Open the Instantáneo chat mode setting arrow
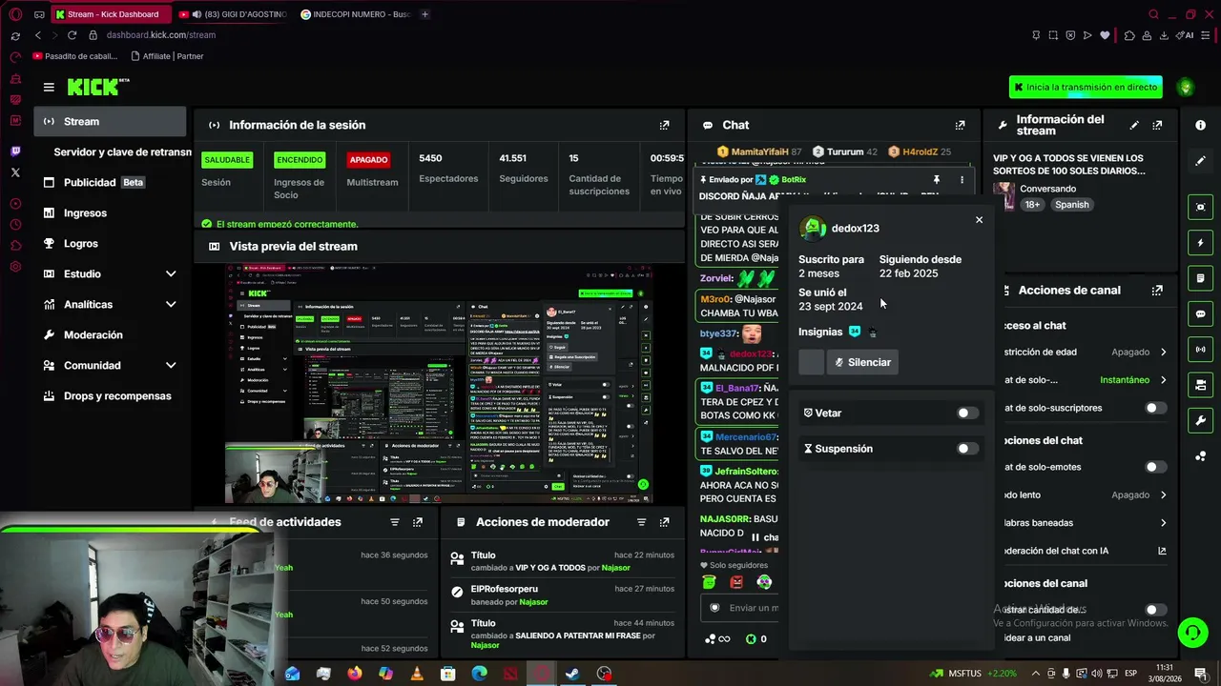 [1163, 380]
